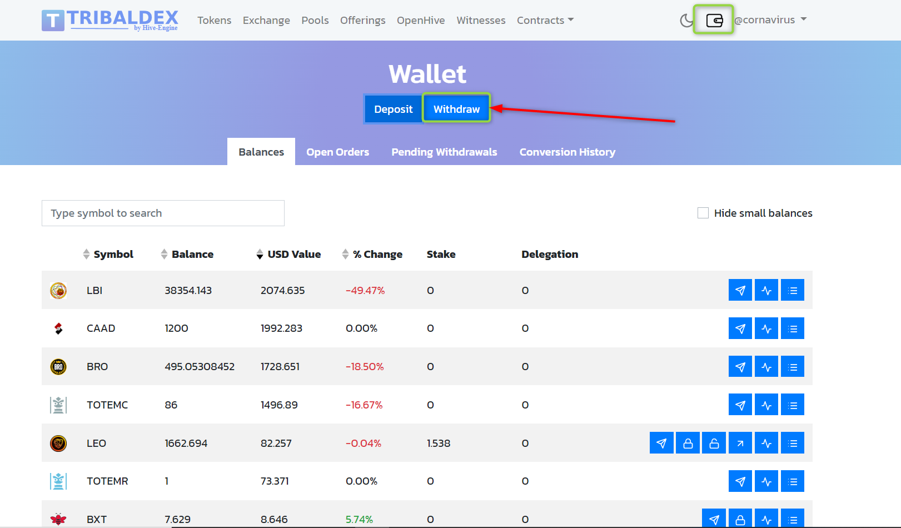Click the LBI token logo

(58, 290)
